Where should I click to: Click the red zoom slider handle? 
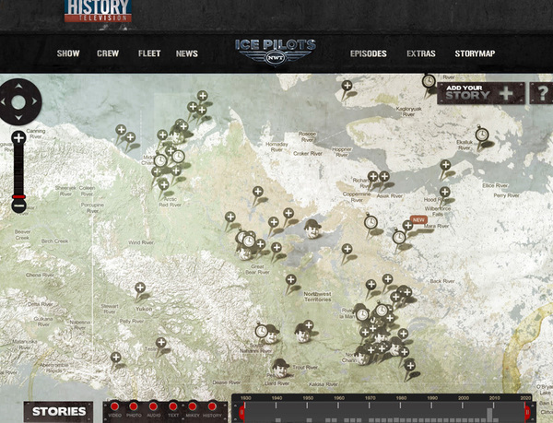tap(18, 196)
